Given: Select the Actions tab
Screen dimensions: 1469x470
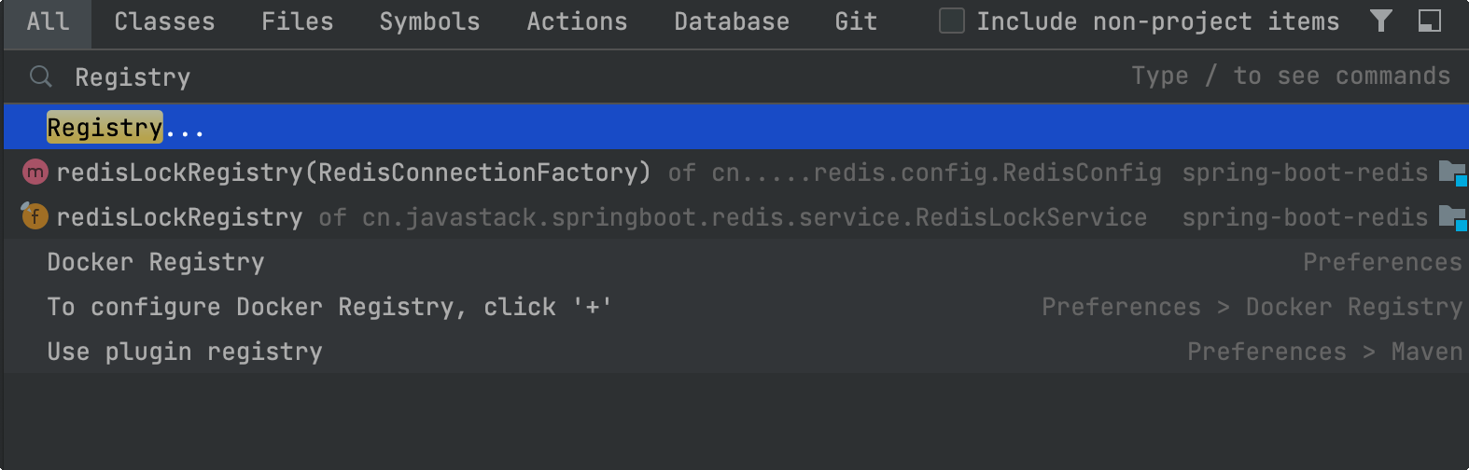Looking at the screenshot, I should click(x=577, y=21).
